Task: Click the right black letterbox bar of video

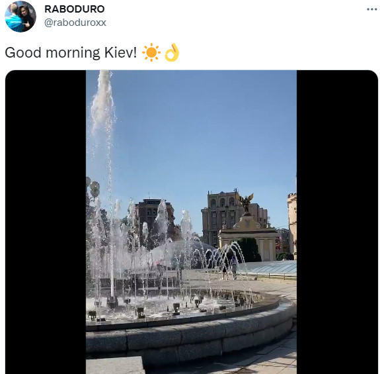Action: pos(337,222)
